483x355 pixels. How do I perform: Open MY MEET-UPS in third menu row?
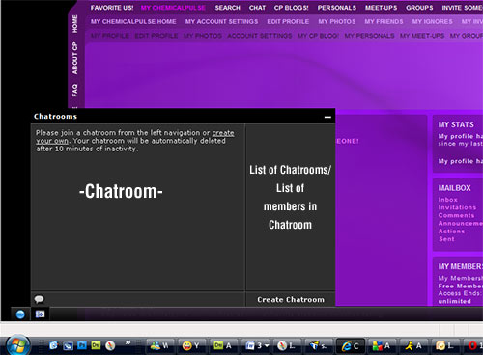[x=422, y=36]
